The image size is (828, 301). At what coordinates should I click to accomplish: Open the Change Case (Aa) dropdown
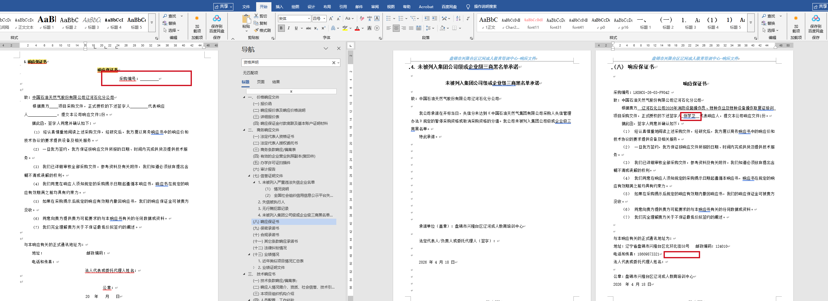point(349,19)
